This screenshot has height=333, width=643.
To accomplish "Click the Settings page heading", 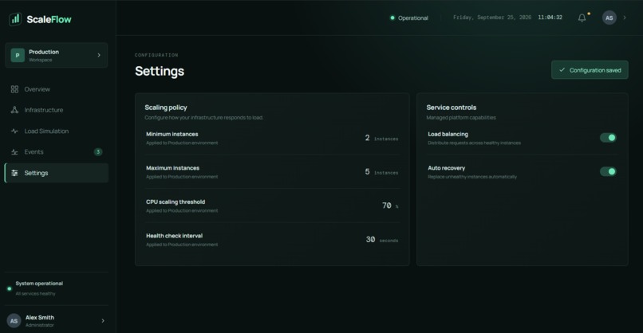I will coord(160,71).
